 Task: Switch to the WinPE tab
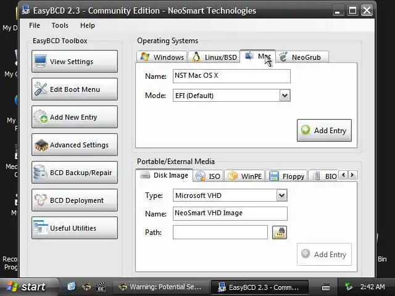pyautogui.click(x=244, y=176)
